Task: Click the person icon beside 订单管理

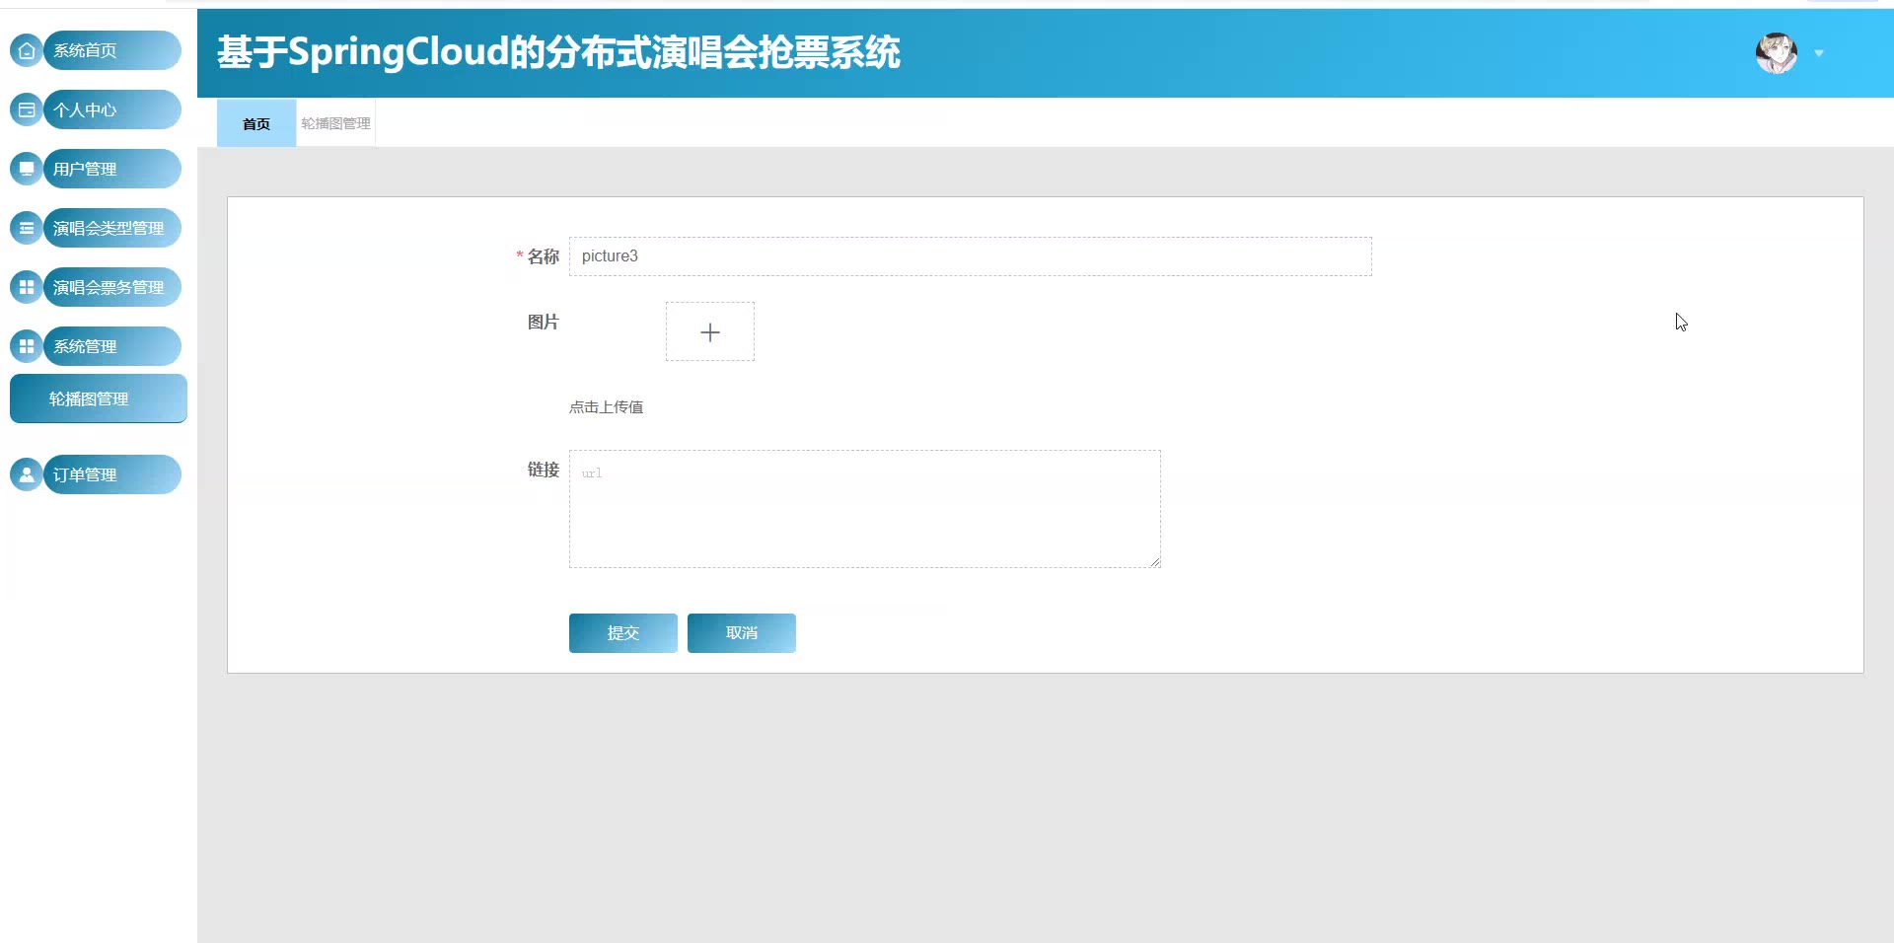Action: coord(27,474)
